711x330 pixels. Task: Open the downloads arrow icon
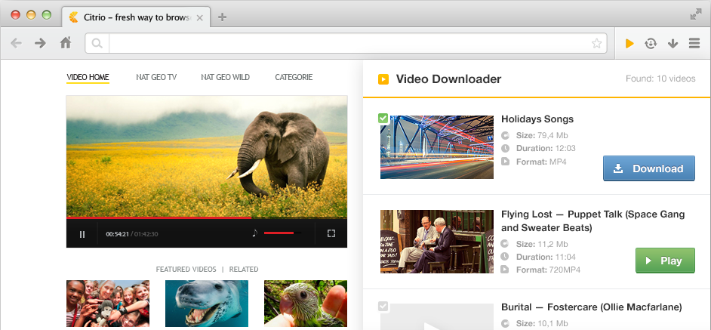673,44
